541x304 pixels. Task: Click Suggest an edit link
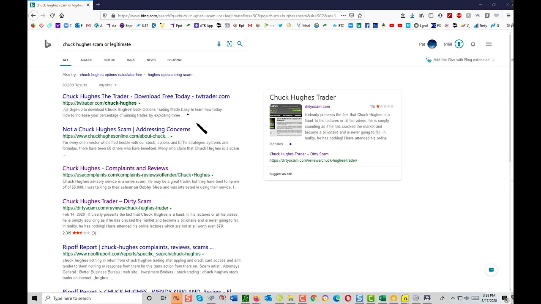point(281,174)
